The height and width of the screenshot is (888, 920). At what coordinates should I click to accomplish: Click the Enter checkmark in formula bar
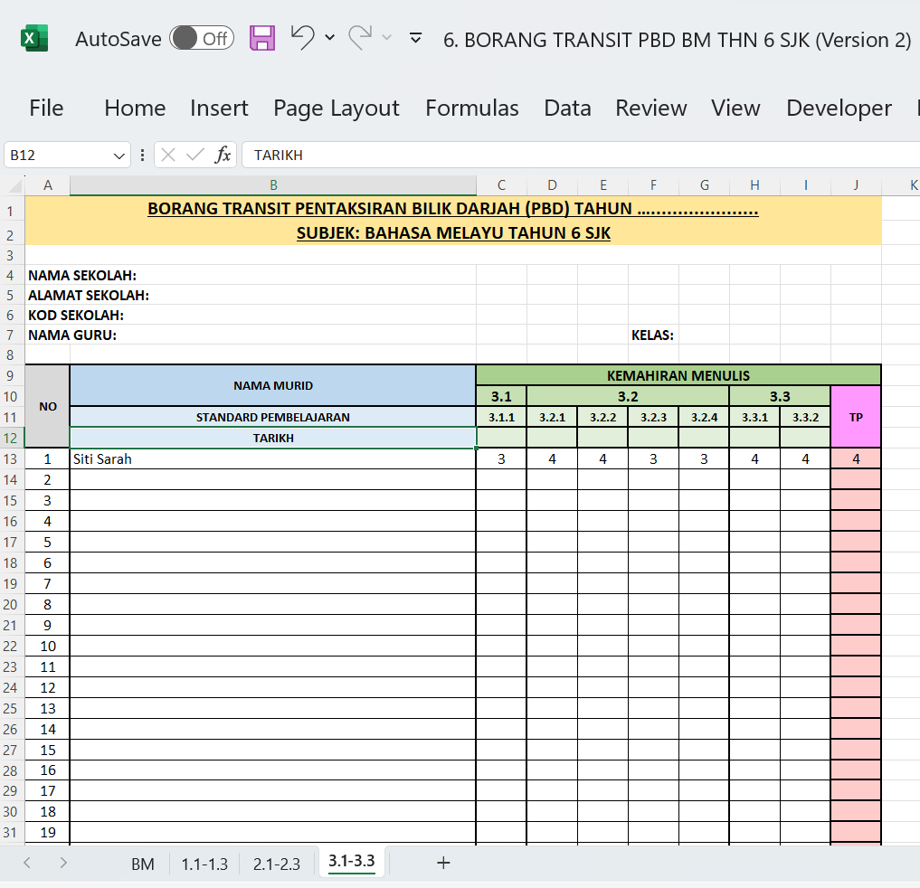click(194, 155)
